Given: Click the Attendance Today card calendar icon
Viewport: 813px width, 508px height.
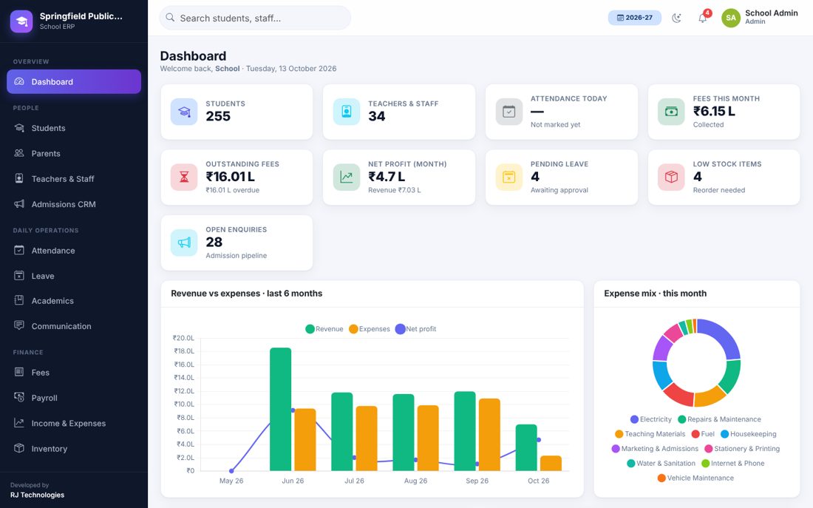Looking at the screenshot, I should point(509,112).
